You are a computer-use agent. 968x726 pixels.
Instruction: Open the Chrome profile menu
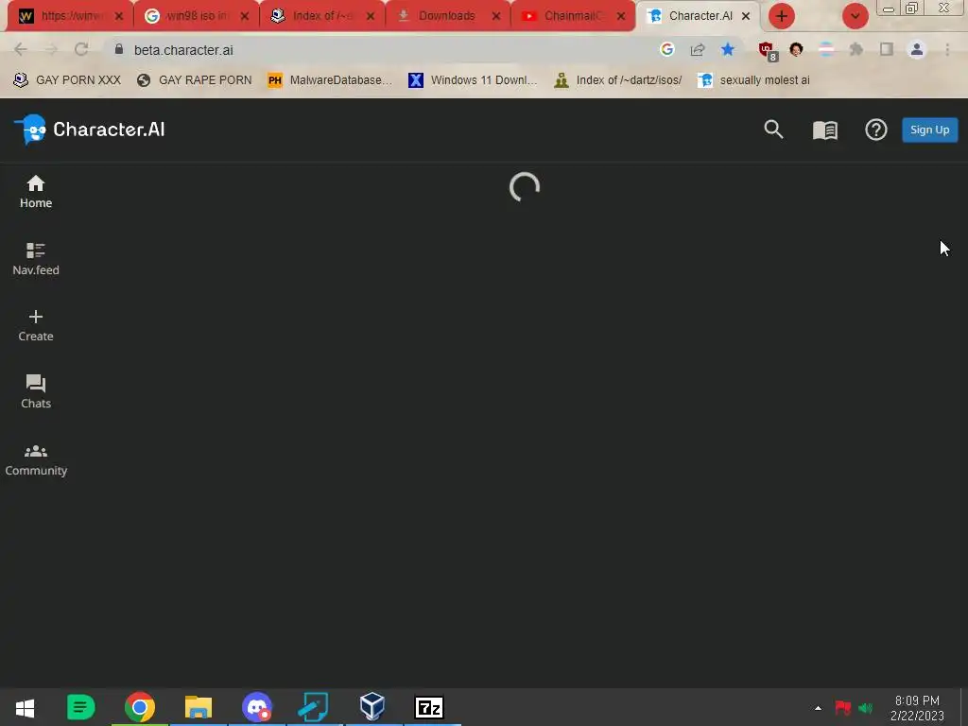[x=917, y=49]
